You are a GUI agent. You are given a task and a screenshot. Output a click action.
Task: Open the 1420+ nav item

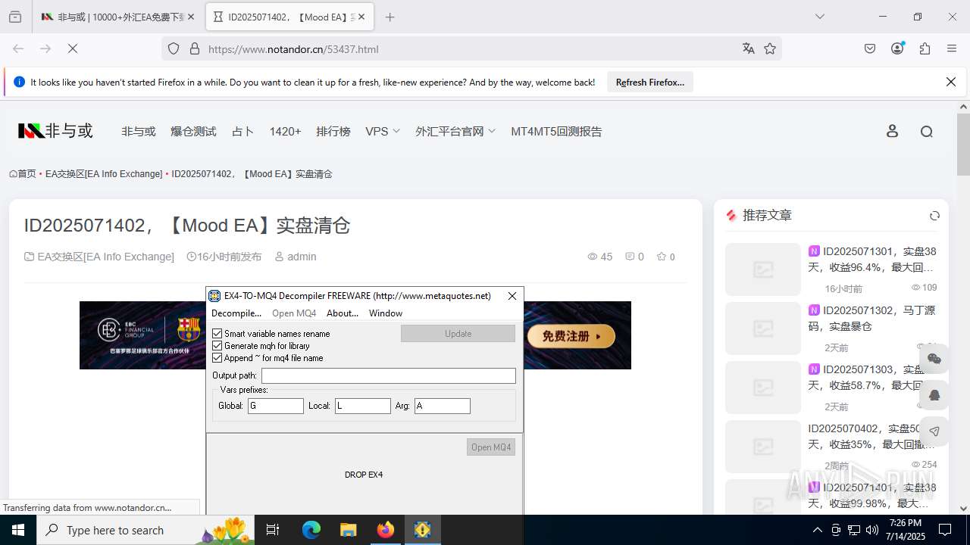[x=285, y=131]
